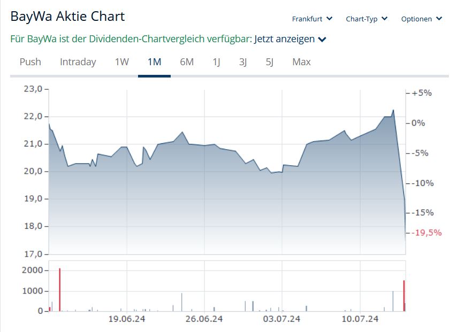Switch to the 1W time range

tap(121, 62)
